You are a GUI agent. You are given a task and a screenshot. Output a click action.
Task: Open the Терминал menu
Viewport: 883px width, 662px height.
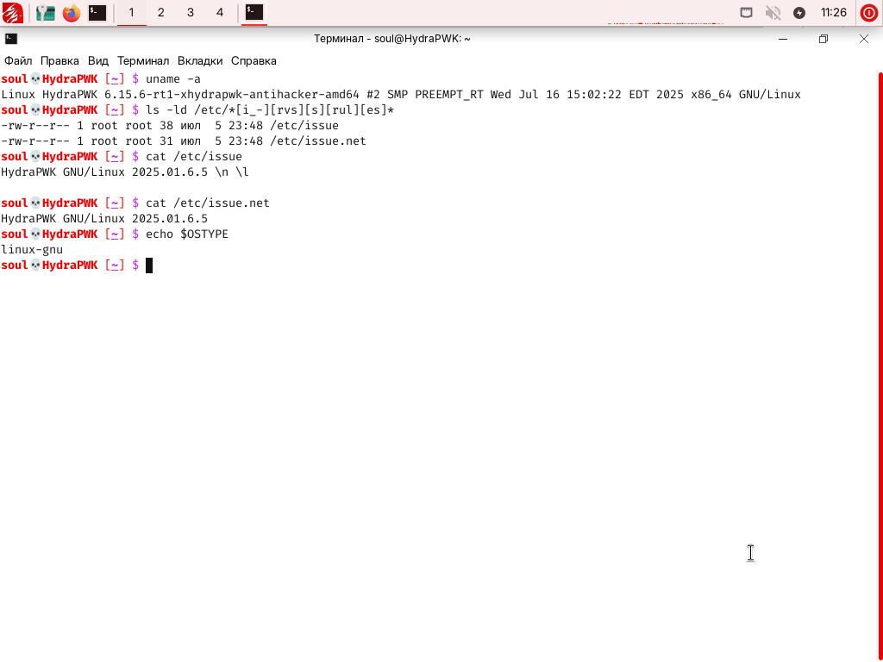pos(143,61)
